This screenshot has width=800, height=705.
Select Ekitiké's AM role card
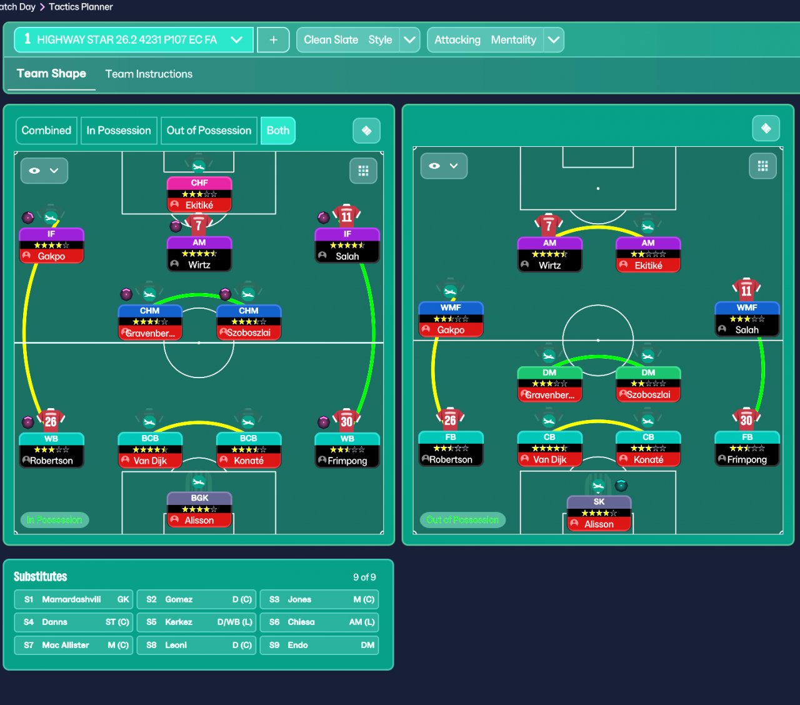648,254
